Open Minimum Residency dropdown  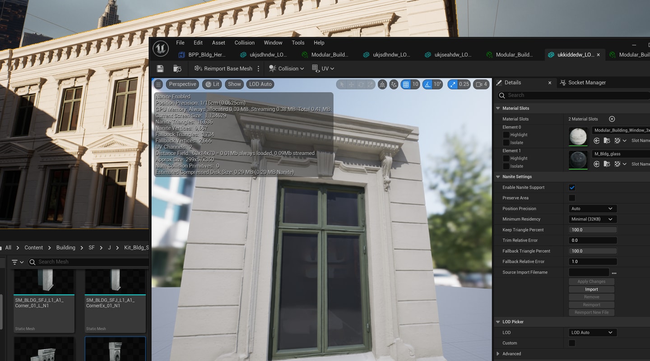tap(593, 219)
